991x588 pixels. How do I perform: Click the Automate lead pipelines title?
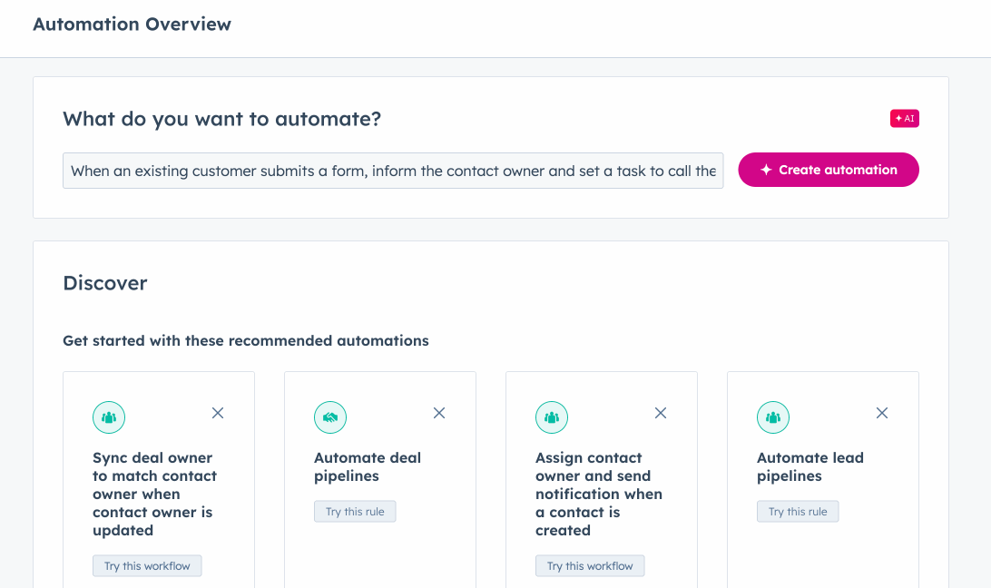tap(810, 466)
